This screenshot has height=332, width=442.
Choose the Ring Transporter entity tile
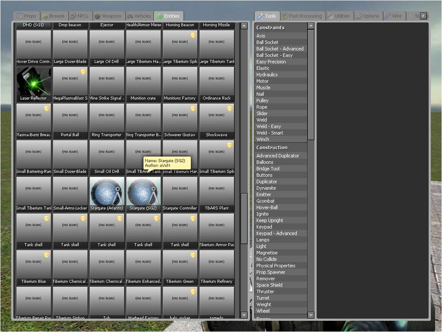point(107,121)
